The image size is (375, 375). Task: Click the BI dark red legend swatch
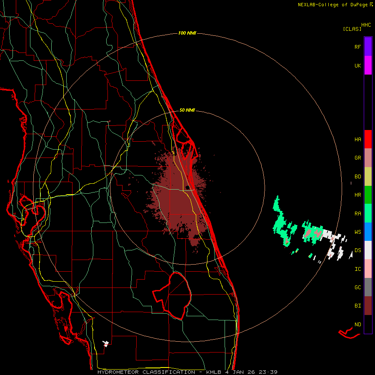coord(368,306)
